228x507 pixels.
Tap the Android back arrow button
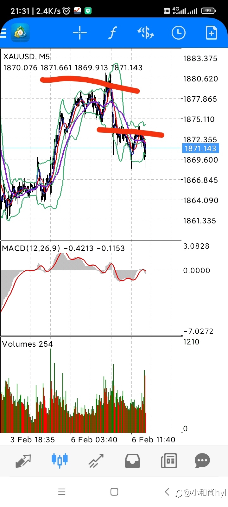tap(167, 492)
